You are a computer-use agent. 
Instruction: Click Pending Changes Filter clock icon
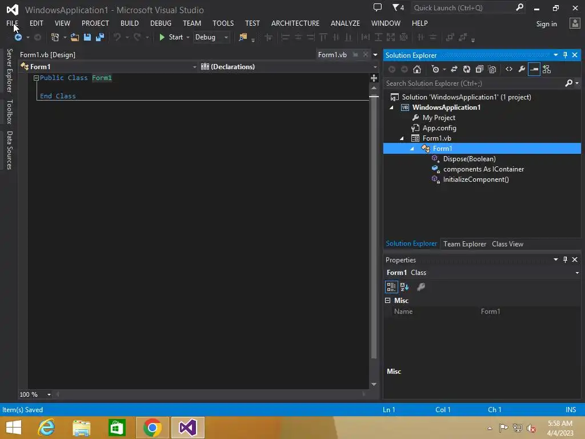click(x=435, y=69)
